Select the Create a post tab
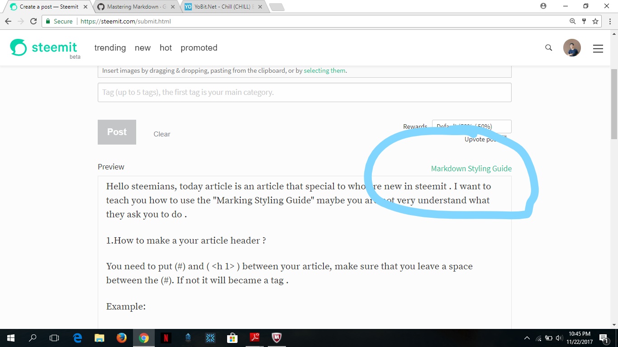The image size is (618, 347). point(48,7)
